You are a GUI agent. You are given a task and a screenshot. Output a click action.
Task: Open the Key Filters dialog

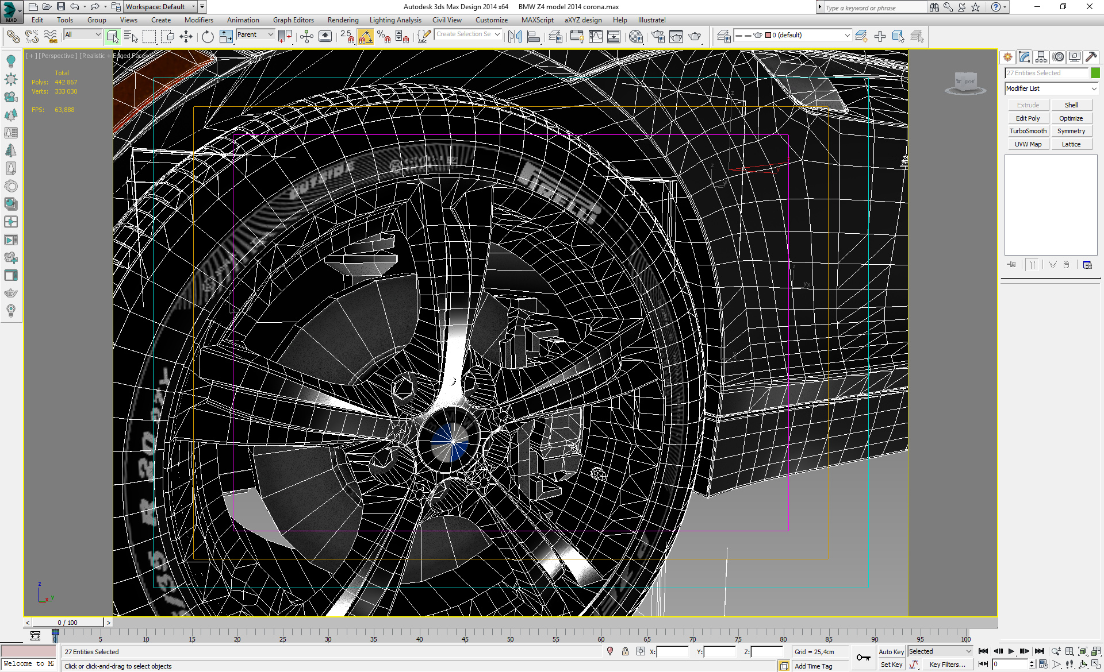(x=947, y=665)
